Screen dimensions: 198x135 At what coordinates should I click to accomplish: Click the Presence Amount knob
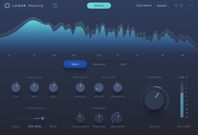click(x=80, y=88)
